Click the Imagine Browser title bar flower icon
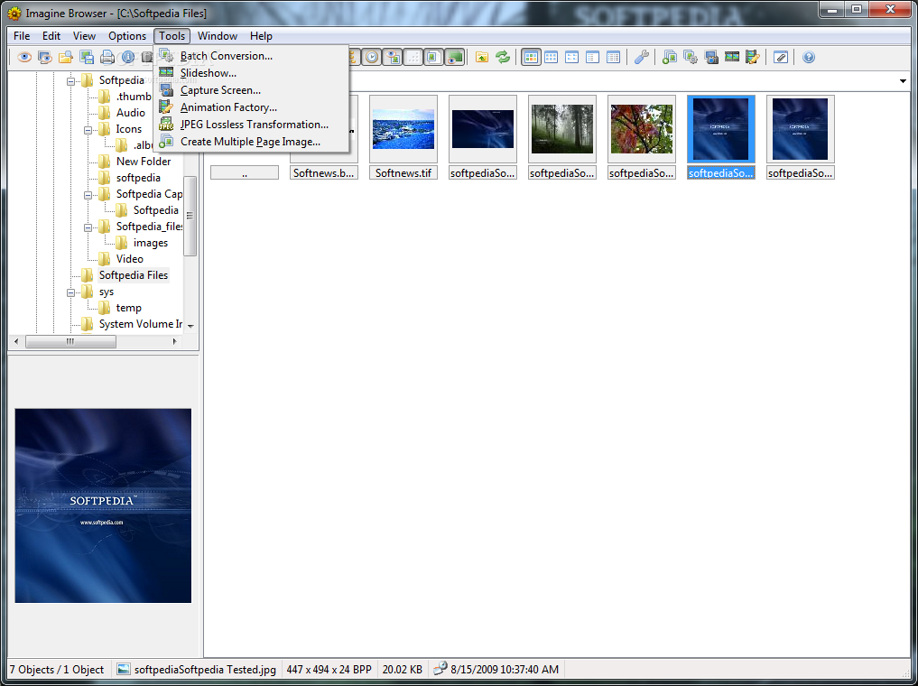The width and height of the screenshot is (918, 686). pos(14,14)
